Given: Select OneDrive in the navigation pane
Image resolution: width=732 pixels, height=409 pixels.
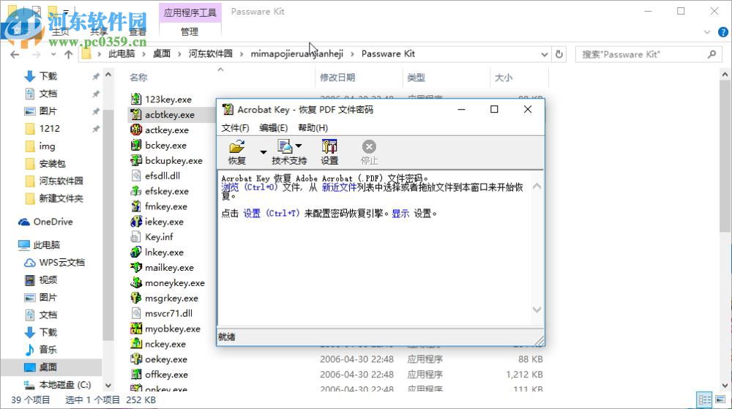Looking at the screenshot, I should point(53,222).
